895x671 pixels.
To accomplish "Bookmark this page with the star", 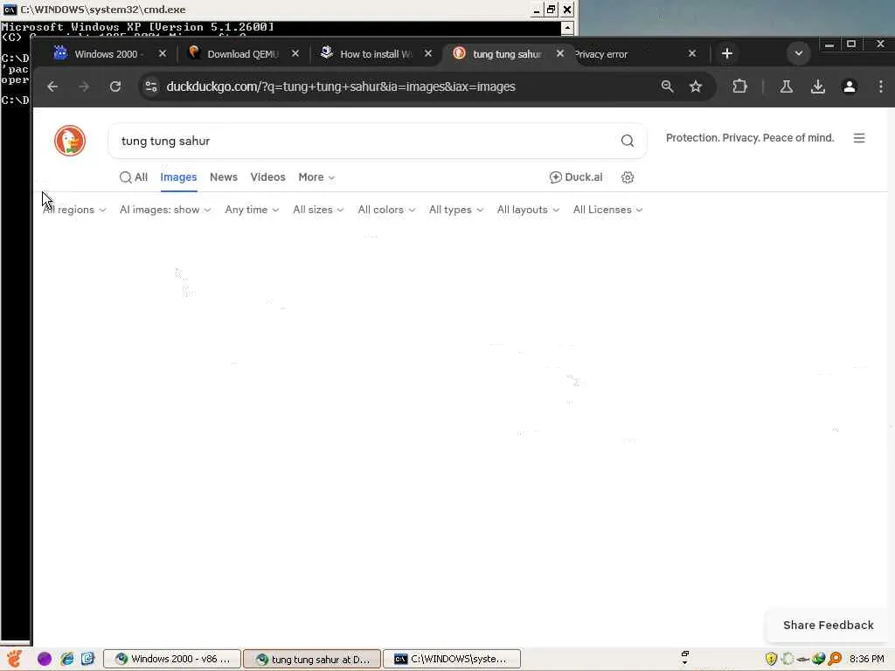I will point(695,86).
